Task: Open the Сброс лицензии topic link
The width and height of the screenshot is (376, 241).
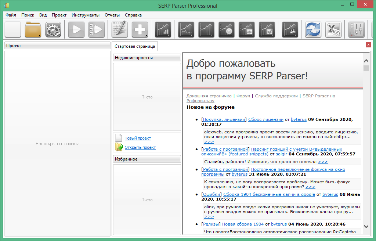Action: coord(266,119)
